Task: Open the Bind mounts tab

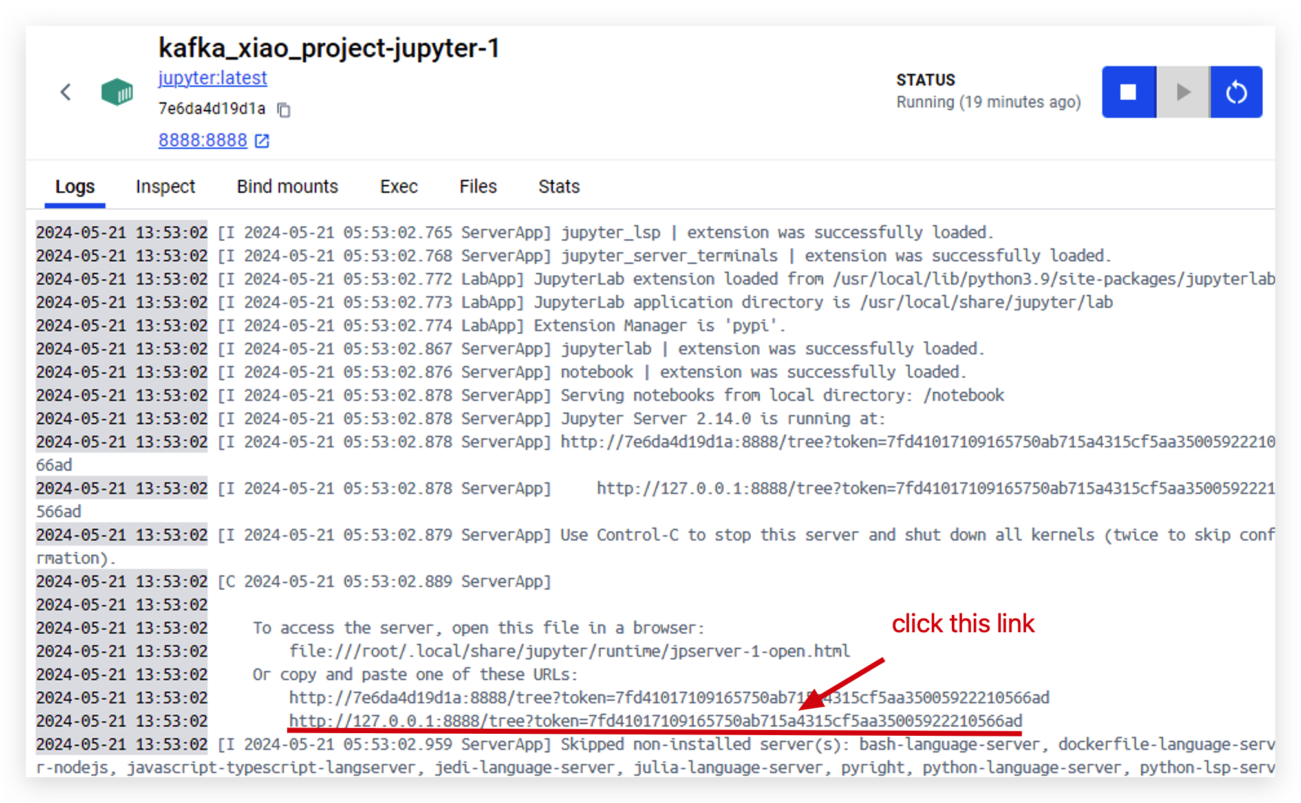Action: [287, 186]
